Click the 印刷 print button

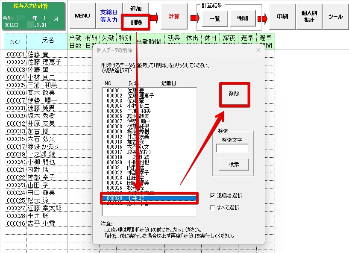tap(282, 16)
